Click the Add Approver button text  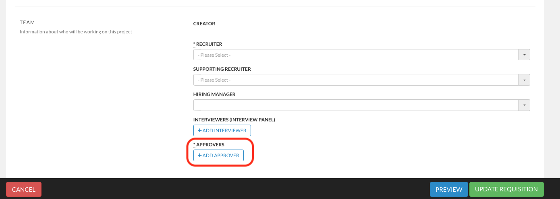221,156
